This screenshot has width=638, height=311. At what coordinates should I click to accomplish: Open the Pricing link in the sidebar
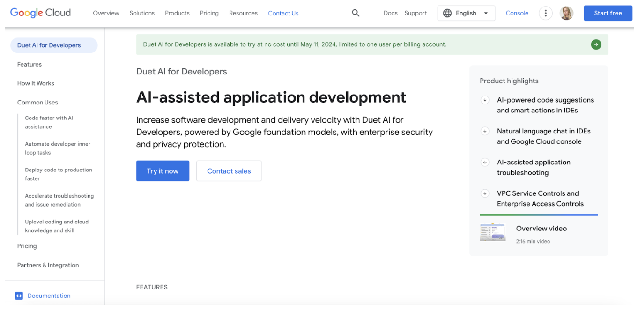tap(27, 246)
